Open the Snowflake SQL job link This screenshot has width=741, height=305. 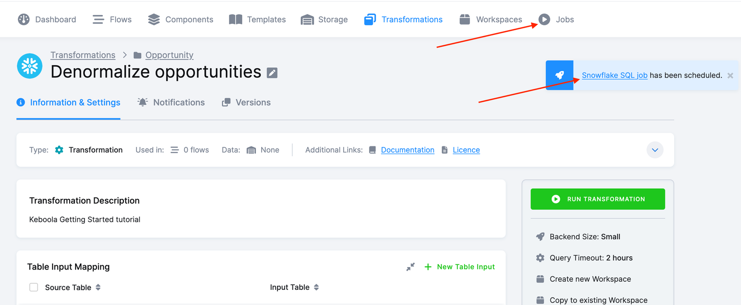tap(615, 75)
